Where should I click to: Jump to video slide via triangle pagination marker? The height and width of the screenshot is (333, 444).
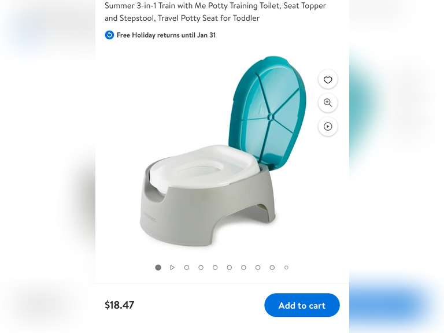coord(172,267)
